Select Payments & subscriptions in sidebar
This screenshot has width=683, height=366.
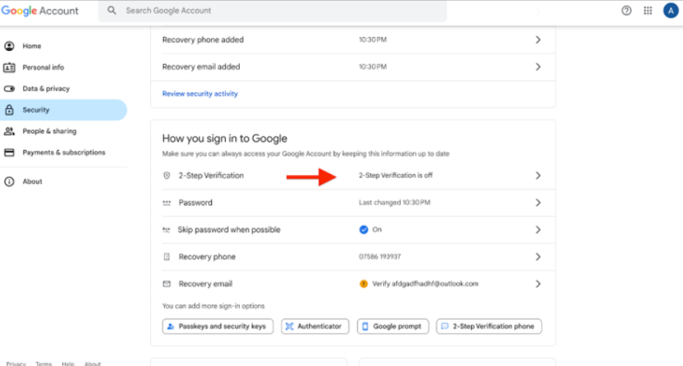click(63, 152)
